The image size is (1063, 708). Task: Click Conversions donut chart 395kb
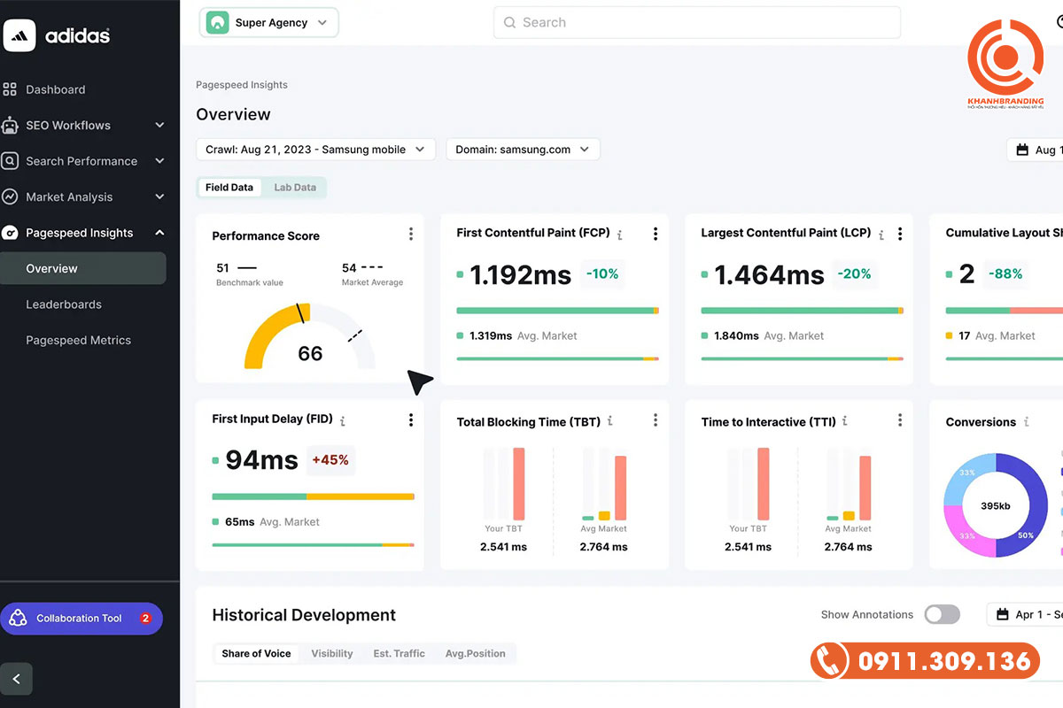point(996,505)
